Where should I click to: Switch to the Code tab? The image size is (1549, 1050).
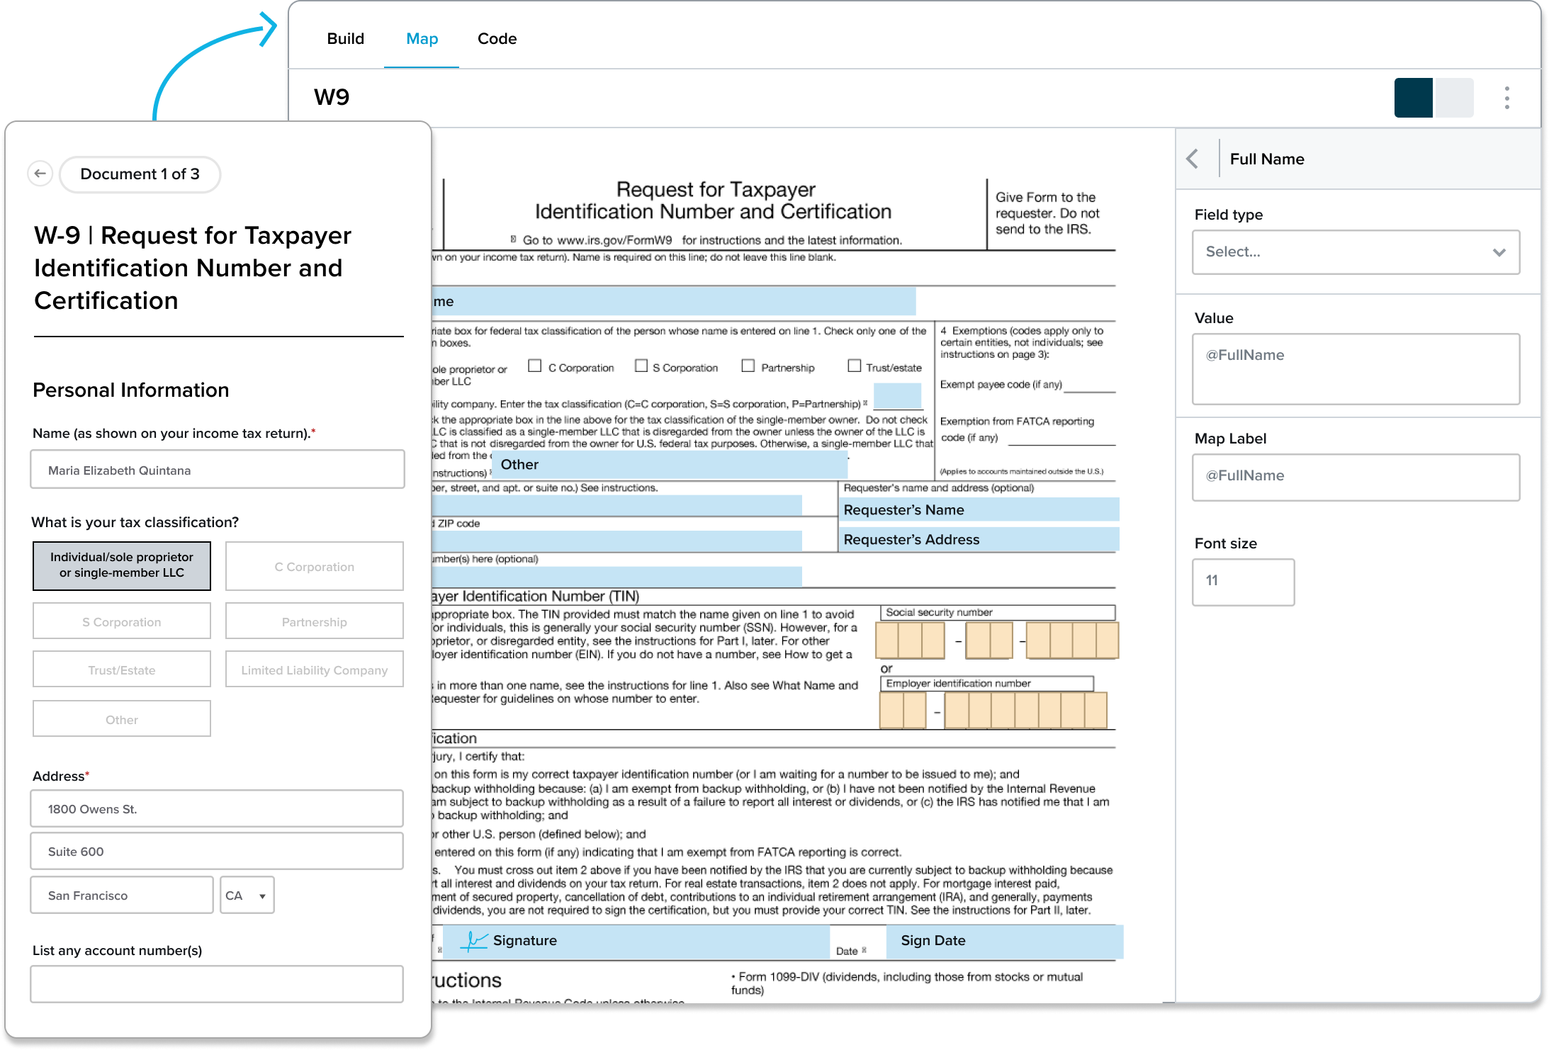coord(497,39)
